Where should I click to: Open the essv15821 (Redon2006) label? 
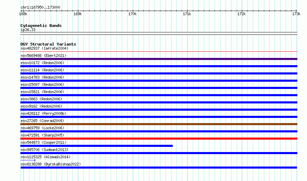tap(42, 92)
